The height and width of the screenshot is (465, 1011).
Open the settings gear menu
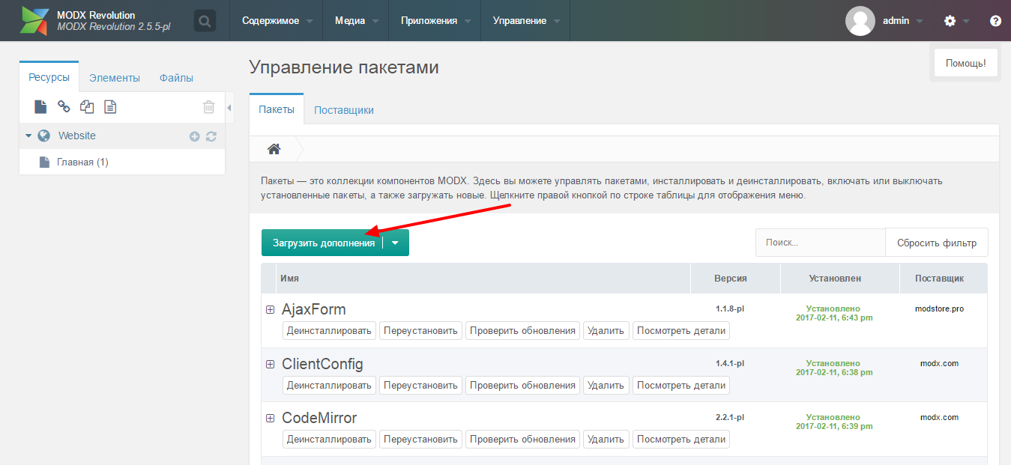(x=950, y=21)
